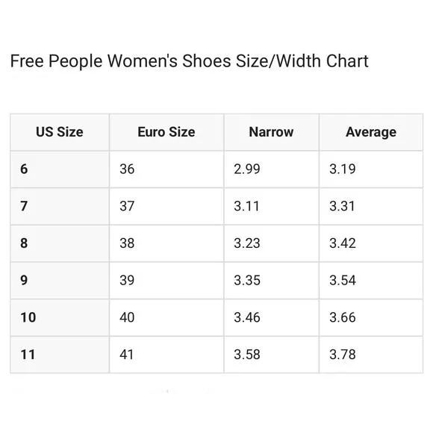Click Euro size 41 cell
This screenshot has height=433, width=433.
tap(166, 355)
